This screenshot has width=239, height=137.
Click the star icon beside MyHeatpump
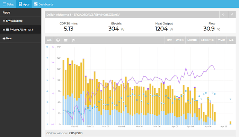4,21
